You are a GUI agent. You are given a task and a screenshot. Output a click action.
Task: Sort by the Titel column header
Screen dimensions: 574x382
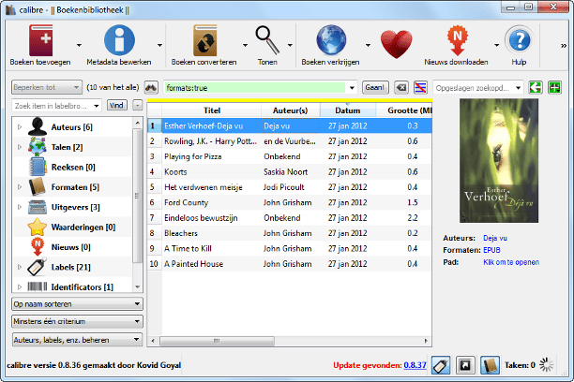[212, 110]
